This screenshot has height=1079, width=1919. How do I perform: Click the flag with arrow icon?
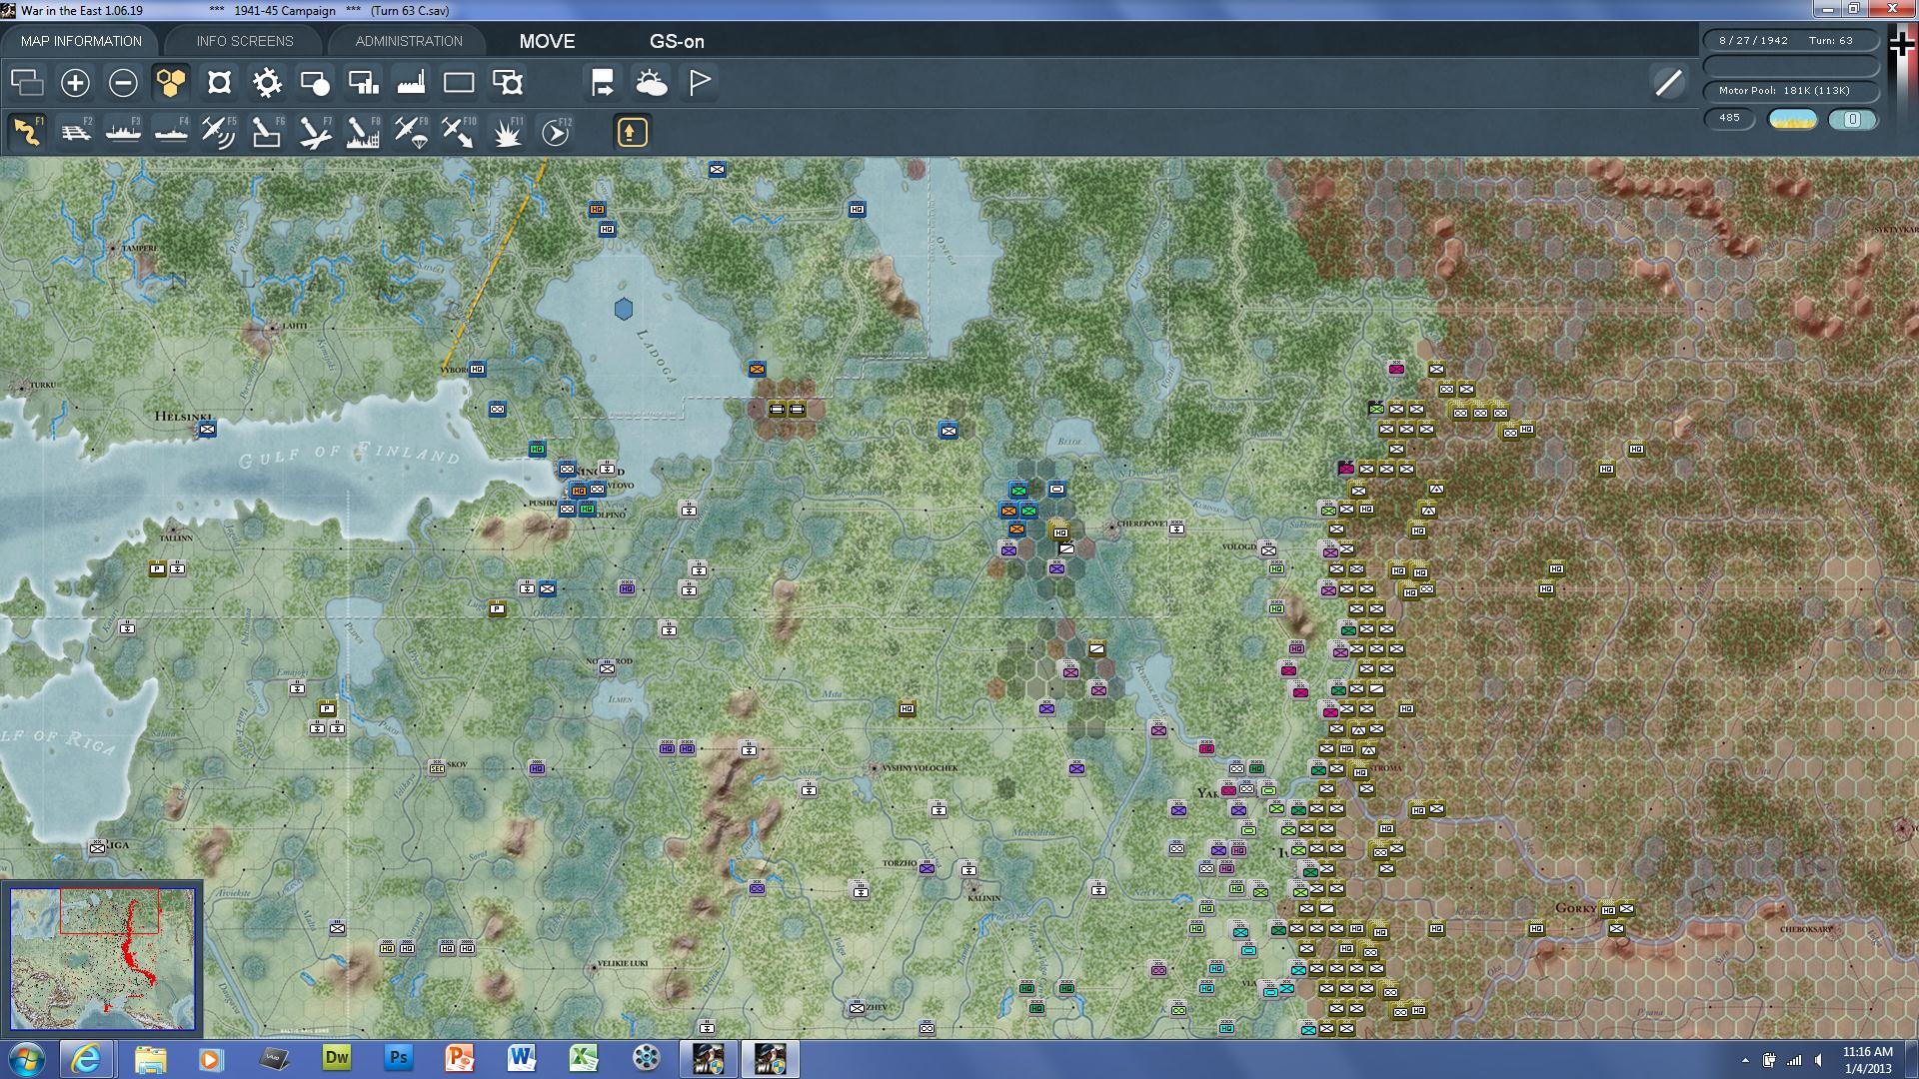[x=603, y=83]
